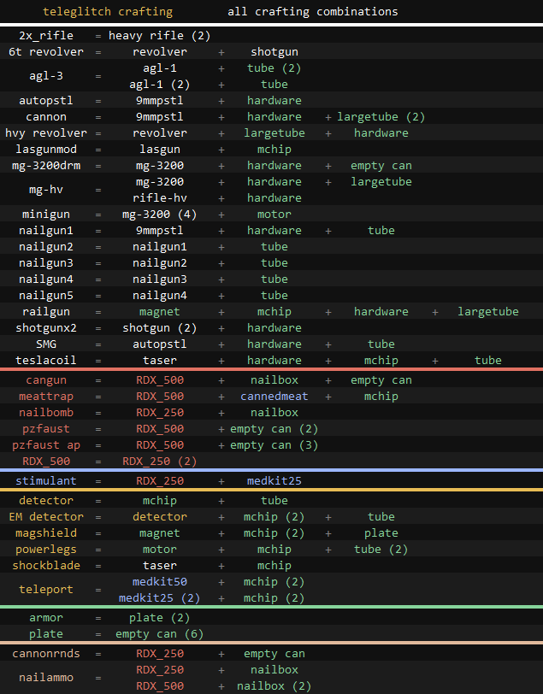Screen dimensions: 543x694
Task: Click the "all crafting combinations" heading
Action: [313, 11]
